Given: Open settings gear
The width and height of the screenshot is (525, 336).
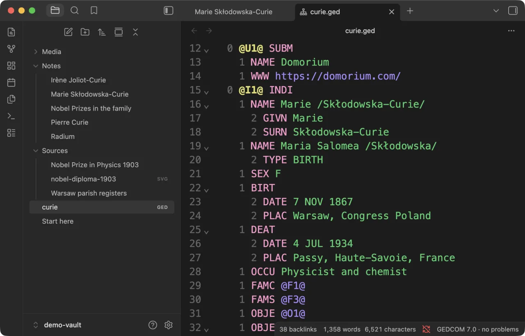Looking at the screenshot, I should pos(169,325).
